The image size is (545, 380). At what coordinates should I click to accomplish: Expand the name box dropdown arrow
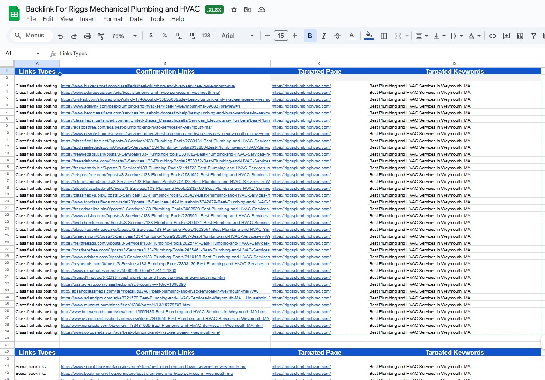pyautogui.click(x=38, y=54)
